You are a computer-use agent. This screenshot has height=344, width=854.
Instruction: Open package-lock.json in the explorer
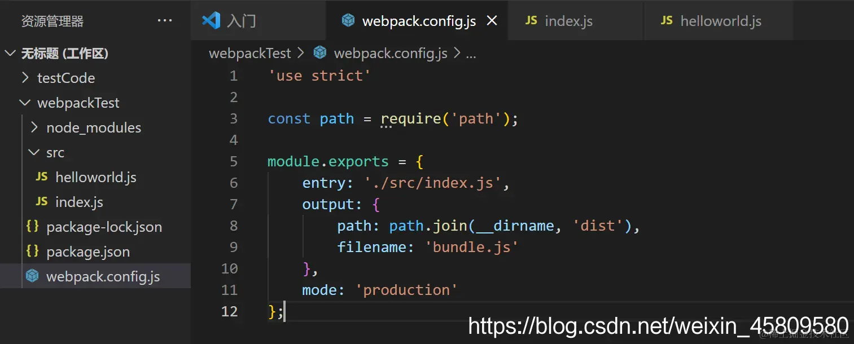[95, 227]
